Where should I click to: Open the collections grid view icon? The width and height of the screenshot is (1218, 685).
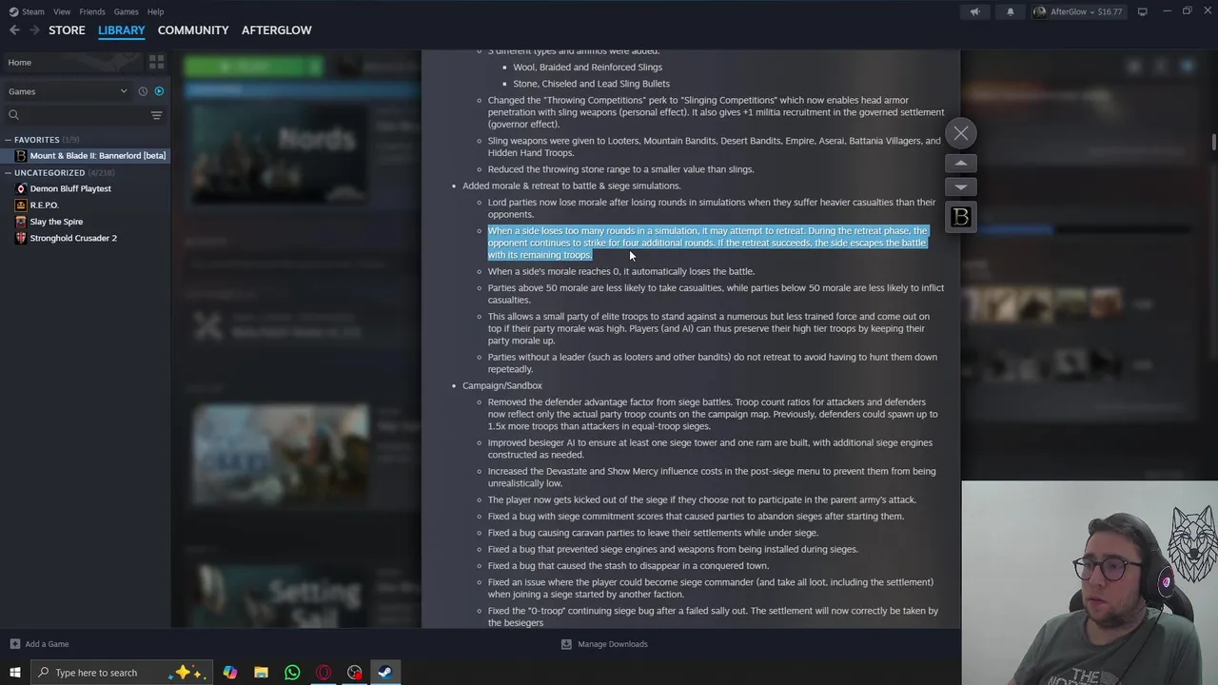(157, 62)
